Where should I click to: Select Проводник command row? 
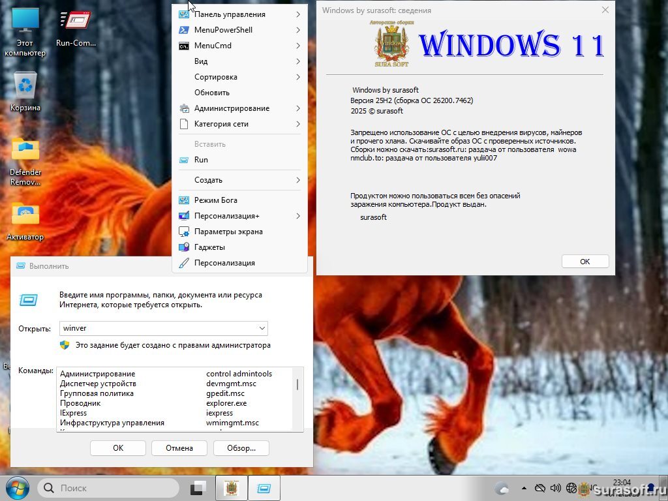175,403
